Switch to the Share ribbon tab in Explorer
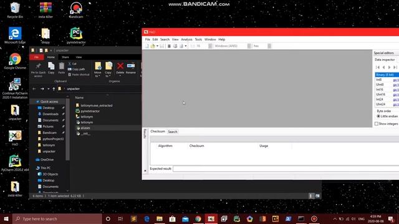 (x=65, y=57)
